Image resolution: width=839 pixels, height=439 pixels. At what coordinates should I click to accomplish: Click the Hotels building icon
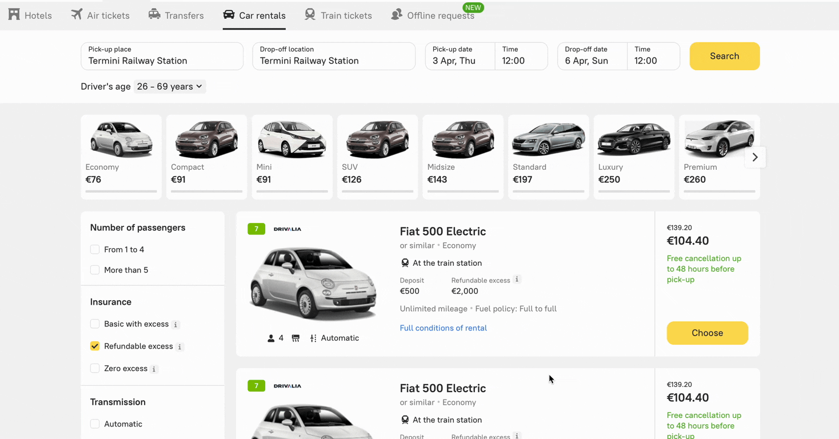point(14,15)
